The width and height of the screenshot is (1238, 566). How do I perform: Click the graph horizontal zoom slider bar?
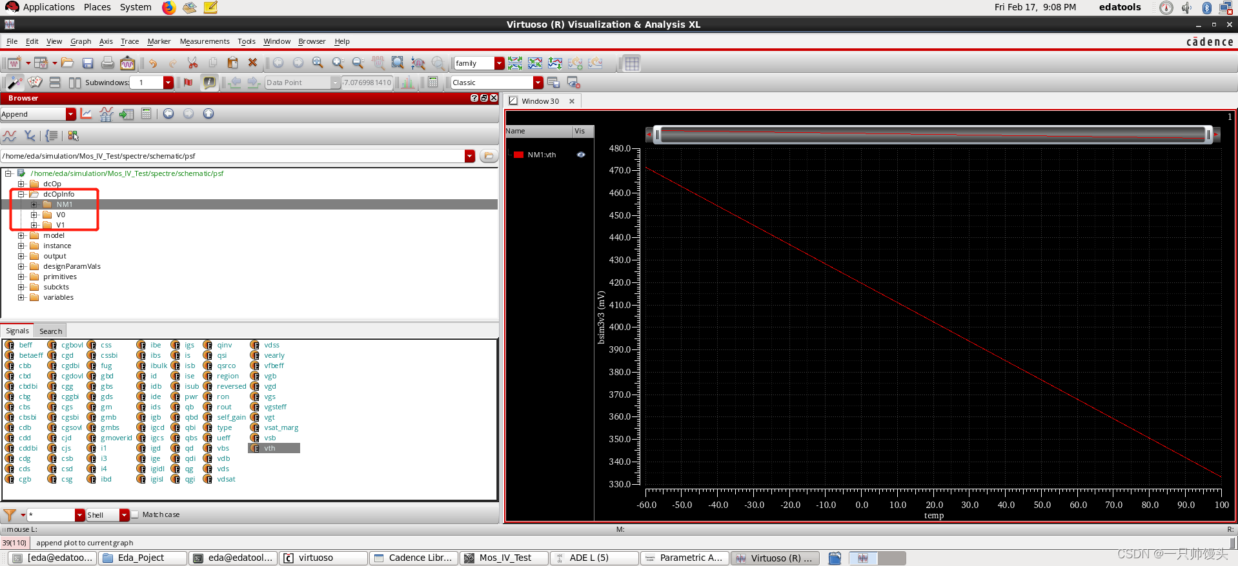pyautogui.click(x=933, y=134)
